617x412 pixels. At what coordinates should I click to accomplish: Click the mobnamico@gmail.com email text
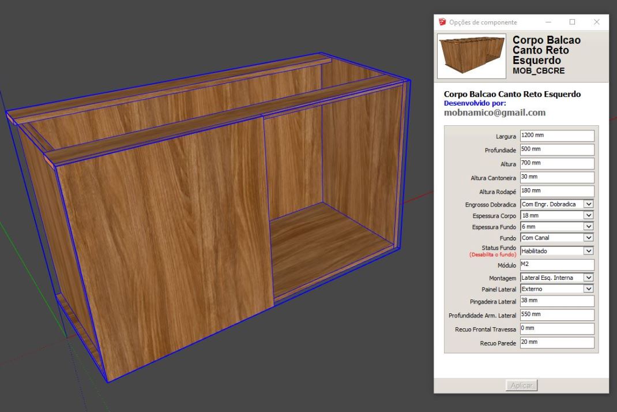pyautogui.click(x=494, y=113)
